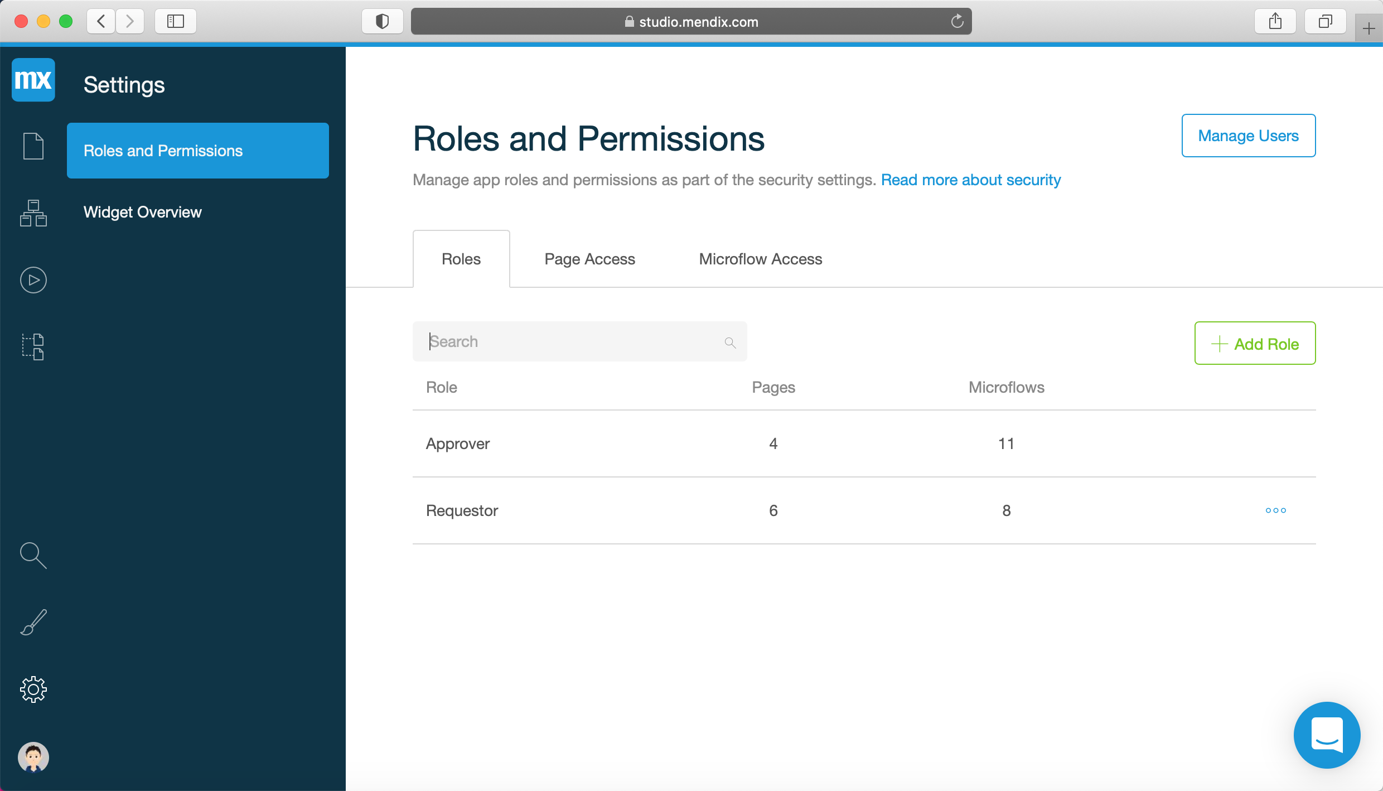The height and width of the screenshot is (791, 1383).
Task: Open the Theme Customizer brush icon
Action: pos(33,623)
